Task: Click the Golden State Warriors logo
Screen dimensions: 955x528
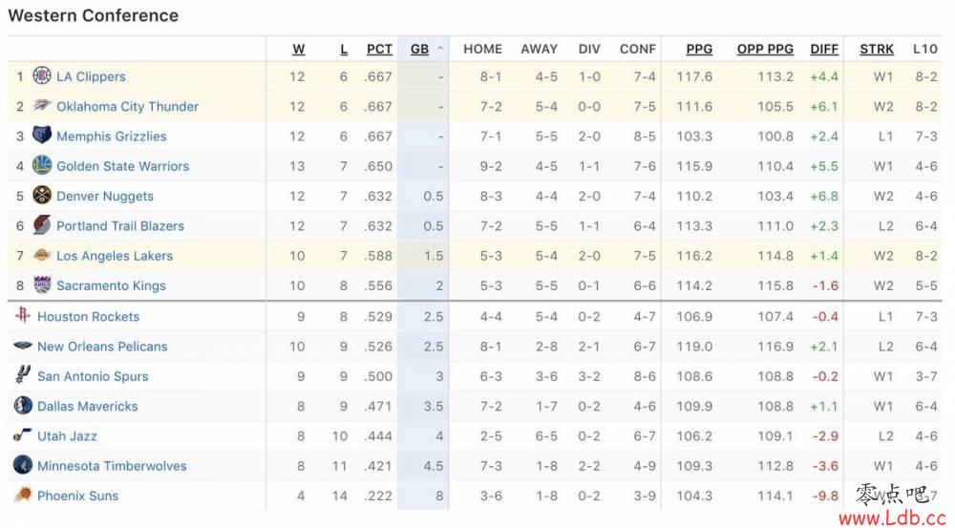Action: coord(41,165)
